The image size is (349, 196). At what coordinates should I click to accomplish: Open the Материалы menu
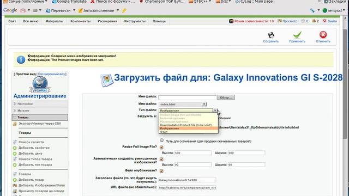coord(55,21)
